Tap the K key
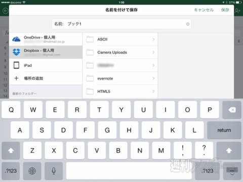243x182 pixels. [x=173, y=130]
